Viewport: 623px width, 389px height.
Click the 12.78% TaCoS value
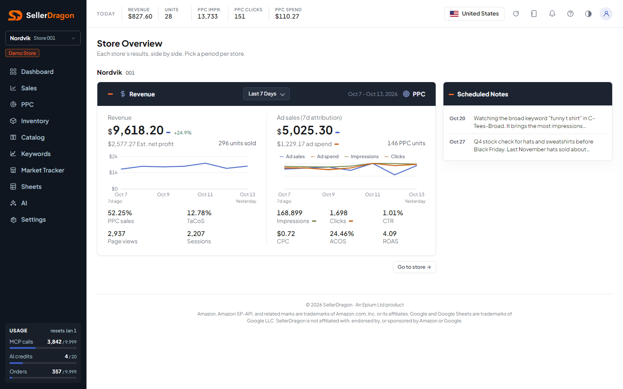[x=199, y=213]
